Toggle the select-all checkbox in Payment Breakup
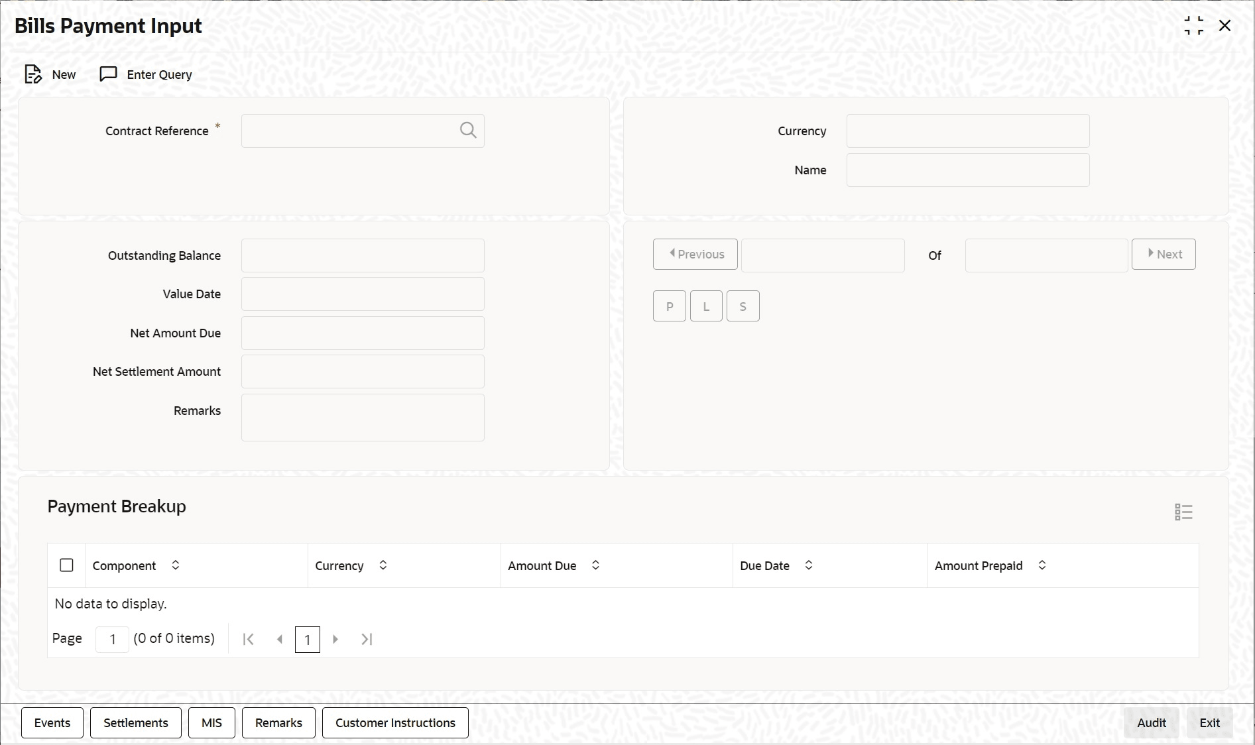 66,565
